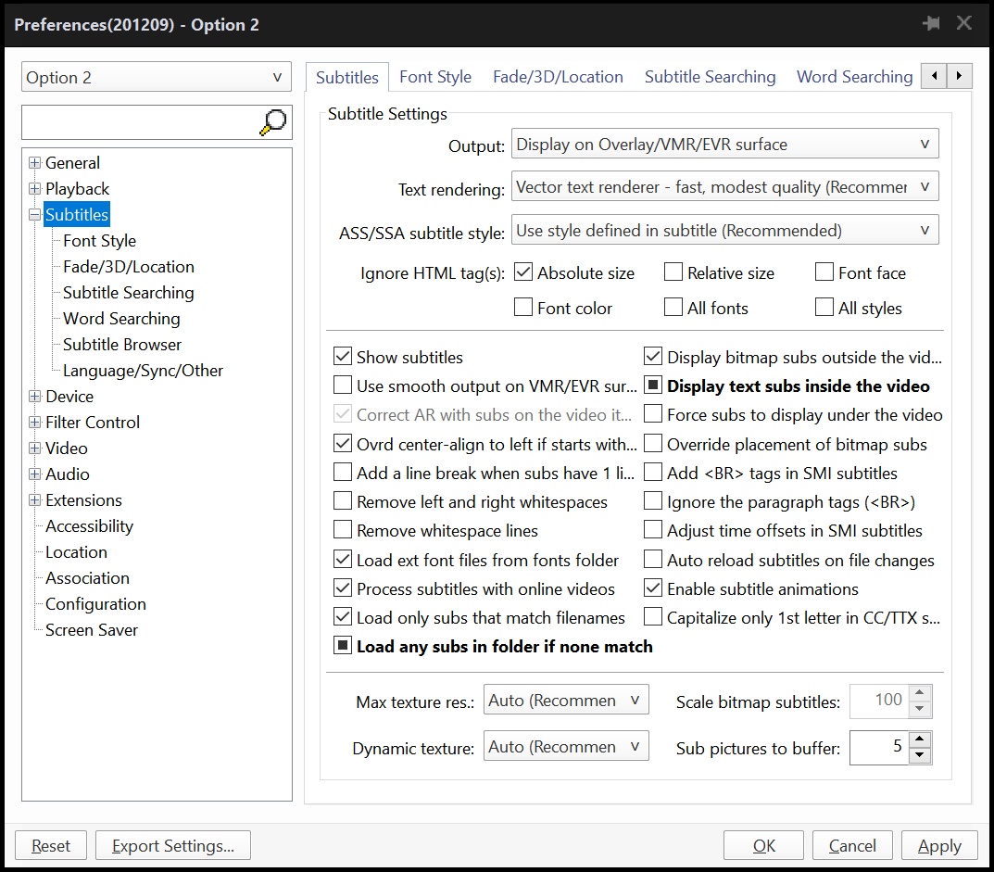The height and width of the screenshot is (872, 994).
Task: Click the left tab scroll arrow
Action: coord(934,76)
